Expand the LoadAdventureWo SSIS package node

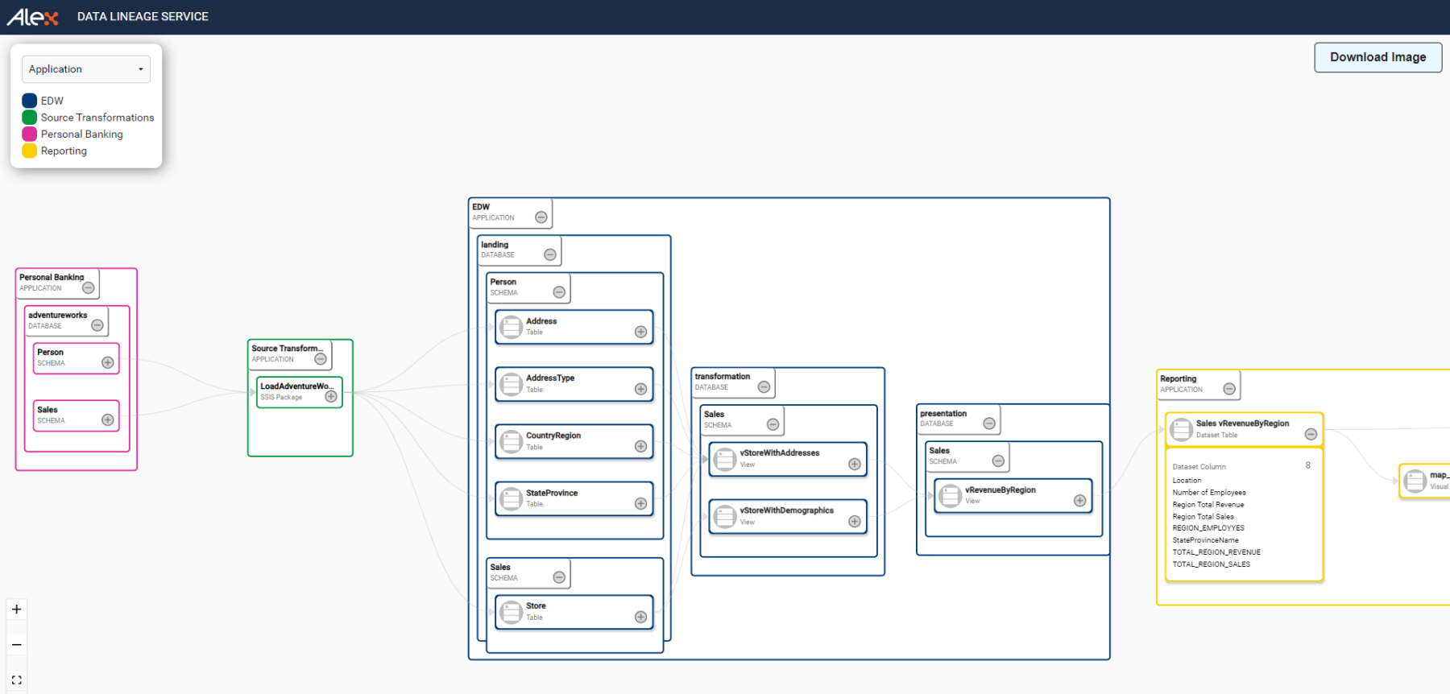331,396
